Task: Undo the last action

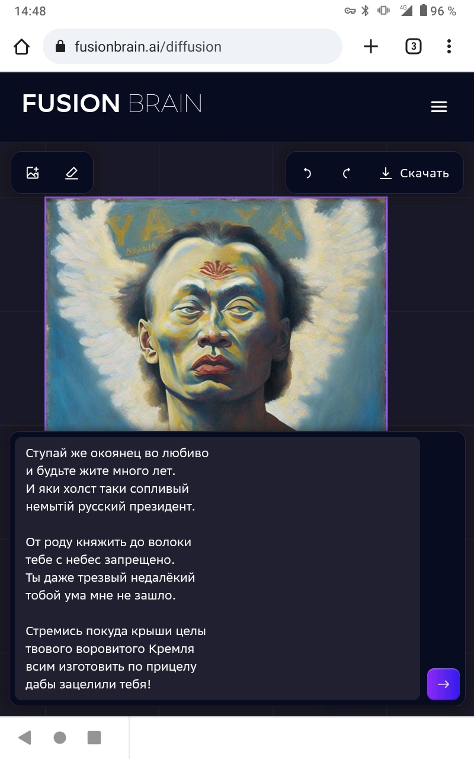Action: (307, 173)
